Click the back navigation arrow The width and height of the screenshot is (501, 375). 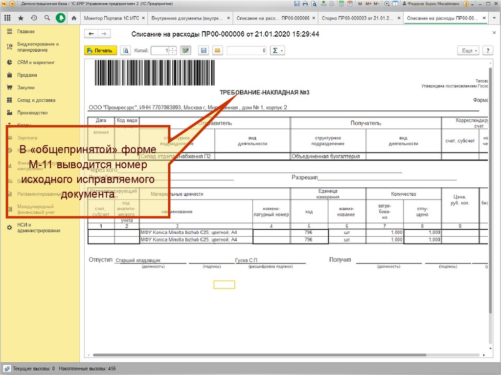(x=91, y=34)
